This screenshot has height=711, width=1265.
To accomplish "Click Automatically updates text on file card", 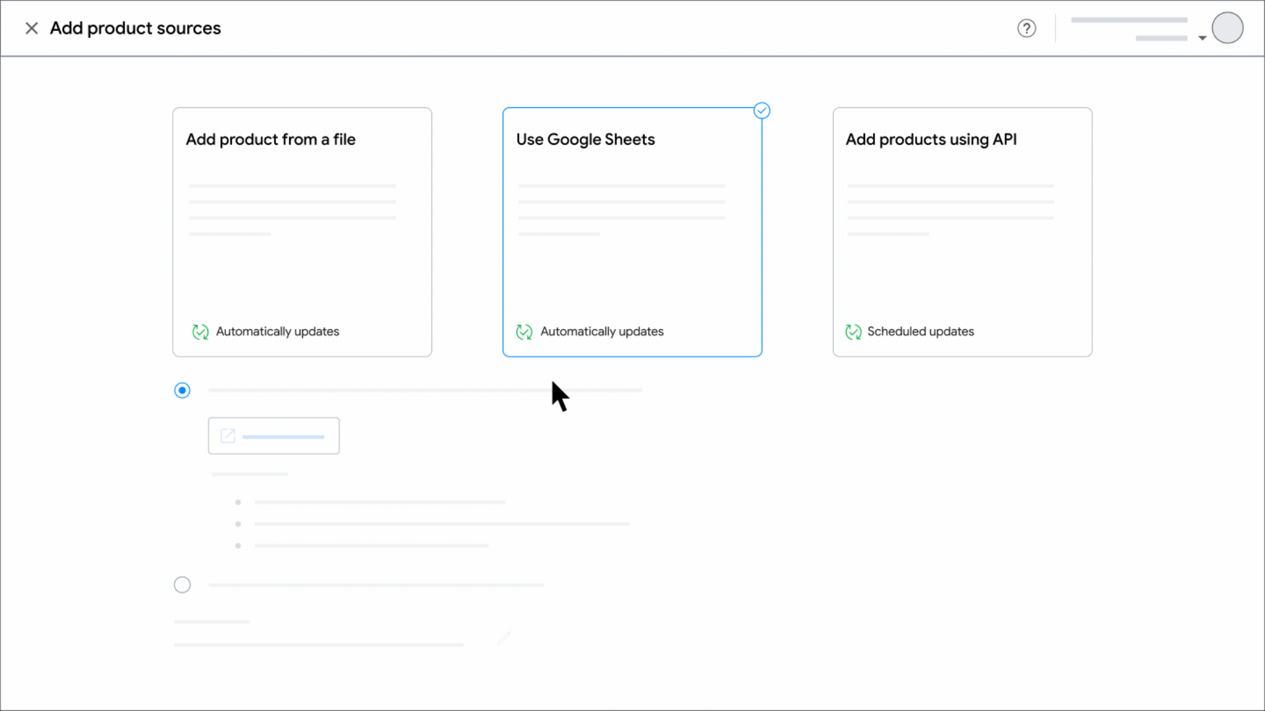I will pyautogui.click(x=277, y=332).
